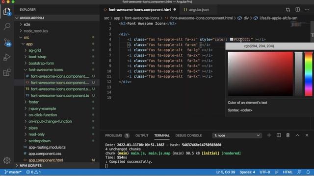Open Run and Debug view icon
This screenshot has height=176, width=314.
pyautogui.click(x=7, y=57)
